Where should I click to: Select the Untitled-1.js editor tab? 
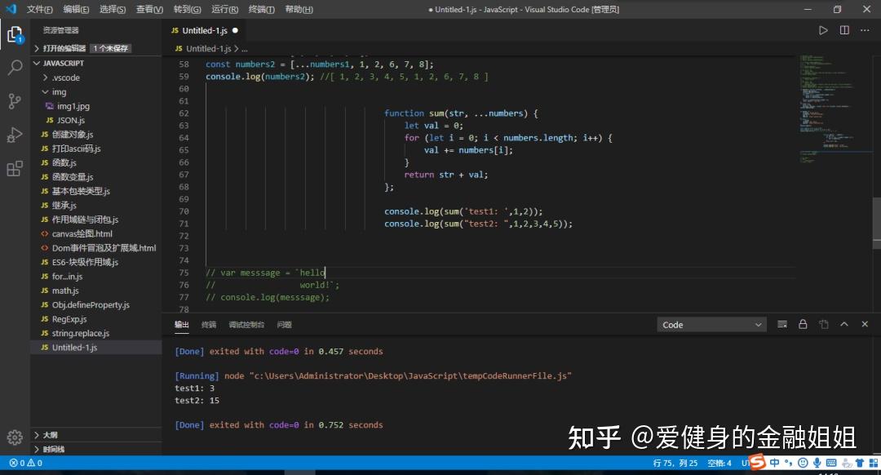pyautogui.click(x=205, y=30)
